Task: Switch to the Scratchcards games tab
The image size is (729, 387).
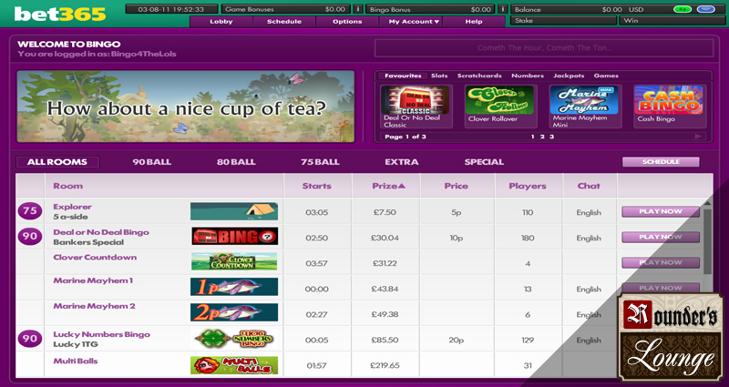Action: pos(479,76)
